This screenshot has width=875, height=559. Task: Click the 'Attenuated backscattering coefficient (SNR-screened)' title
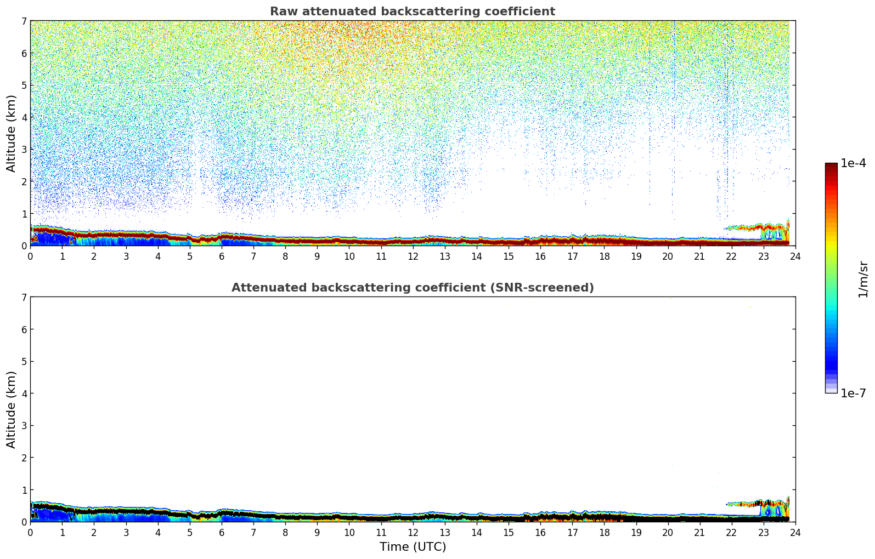tap(412, 288)
